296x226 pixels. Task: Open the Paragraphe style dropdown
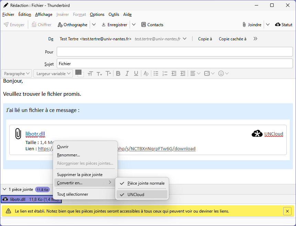16,73
